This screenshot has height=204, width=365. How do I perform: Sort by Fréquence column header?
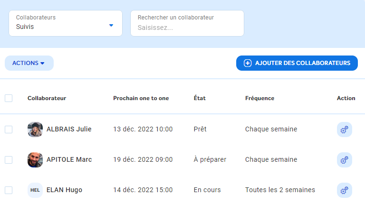pos(259,98)
